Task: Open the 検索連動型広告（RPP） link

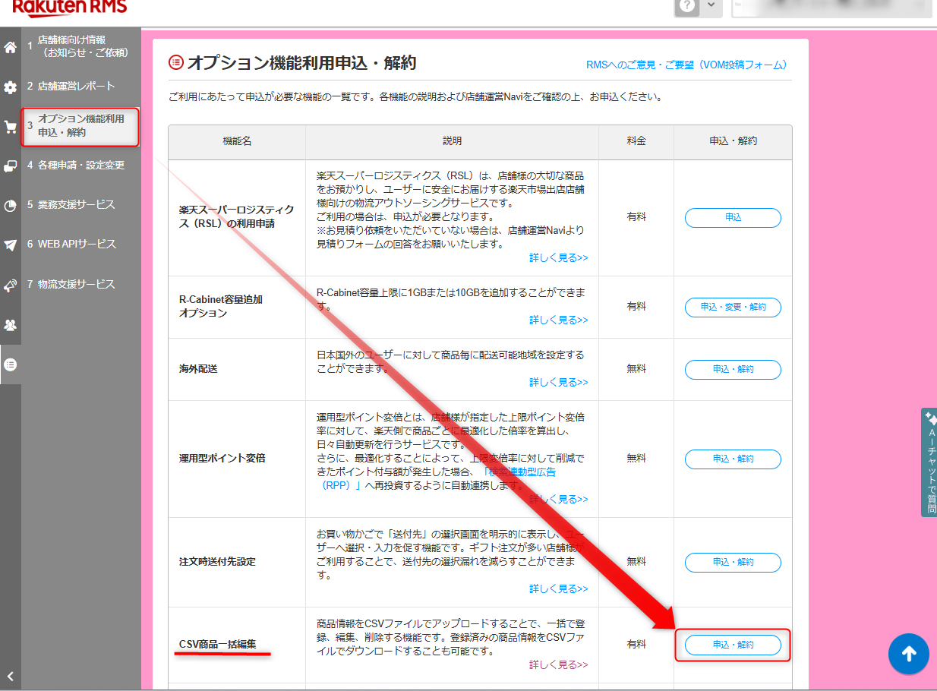Action: pos(440,478)
